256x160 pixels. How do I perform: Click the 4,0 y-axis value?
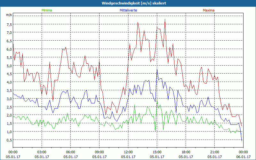pos(9,82)
